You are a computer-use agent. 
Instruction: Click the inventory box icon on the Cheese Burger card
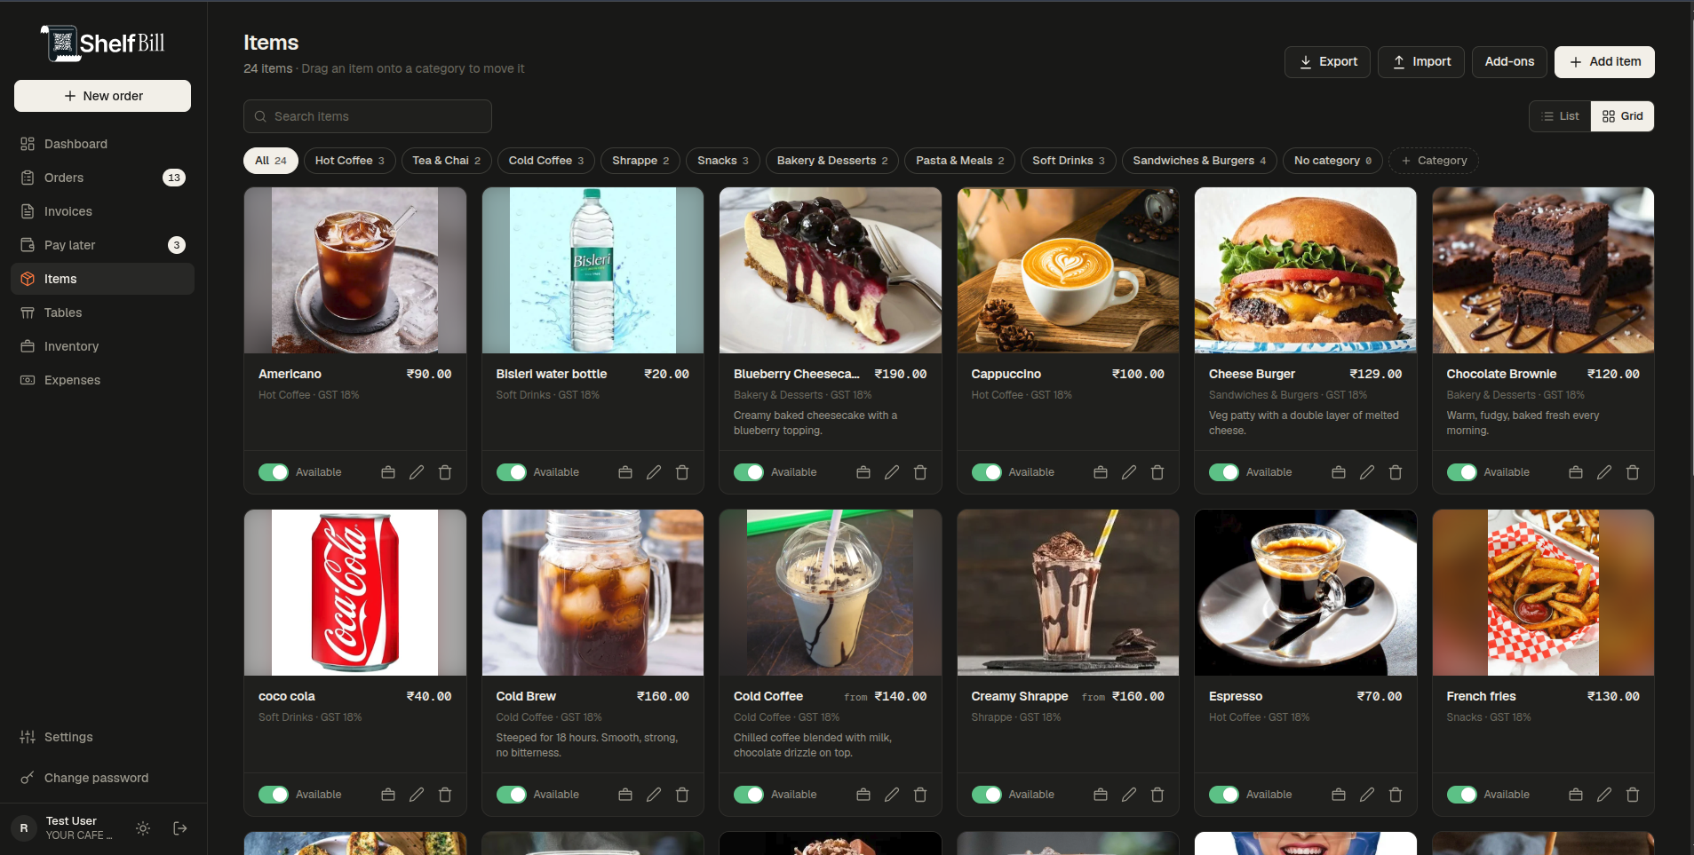pyautogui.click(x=1339, y=472)
